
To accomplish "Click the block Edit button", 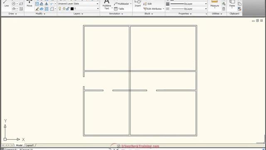I will pos(148,4).
